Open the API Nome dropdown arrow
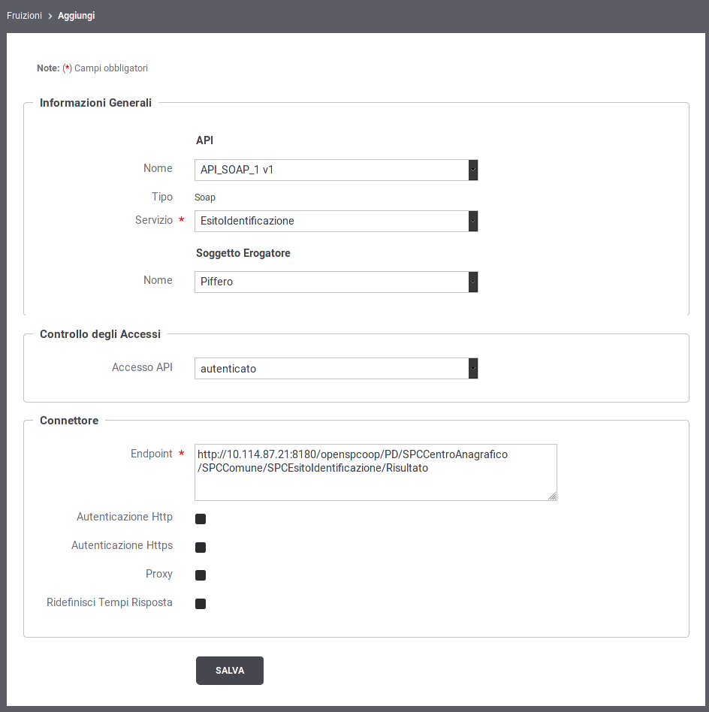Screen dimensions: 709x712 click(473, 170)
